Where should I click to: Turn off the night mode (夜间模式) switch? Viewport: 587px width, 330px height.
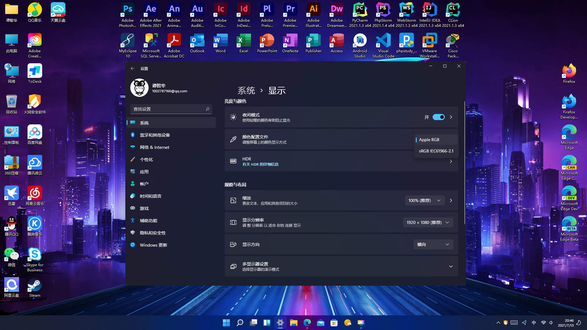click(x=438, y=117)
